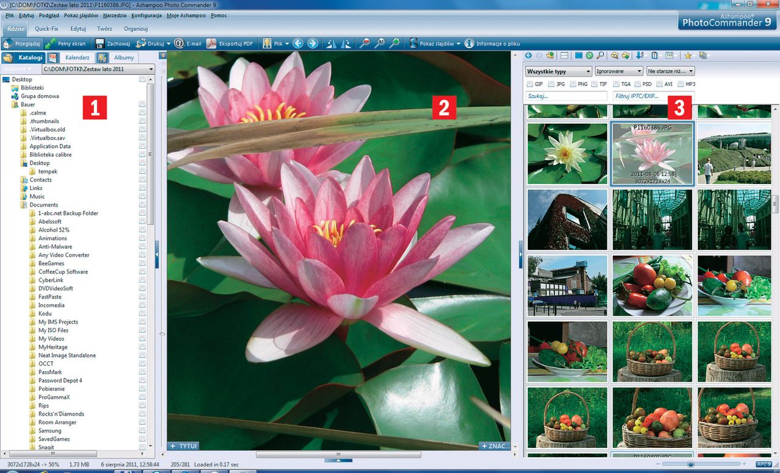Click the find folder icon

click(x=614, y=55)
